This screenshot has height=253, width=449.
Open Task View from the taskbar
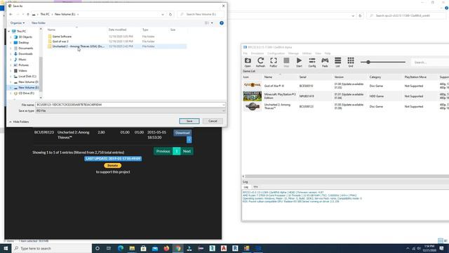pos(109,248)
